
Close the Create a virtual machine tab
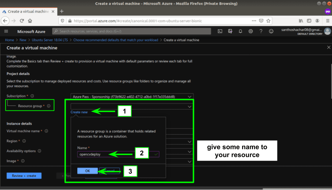point(53,11)
